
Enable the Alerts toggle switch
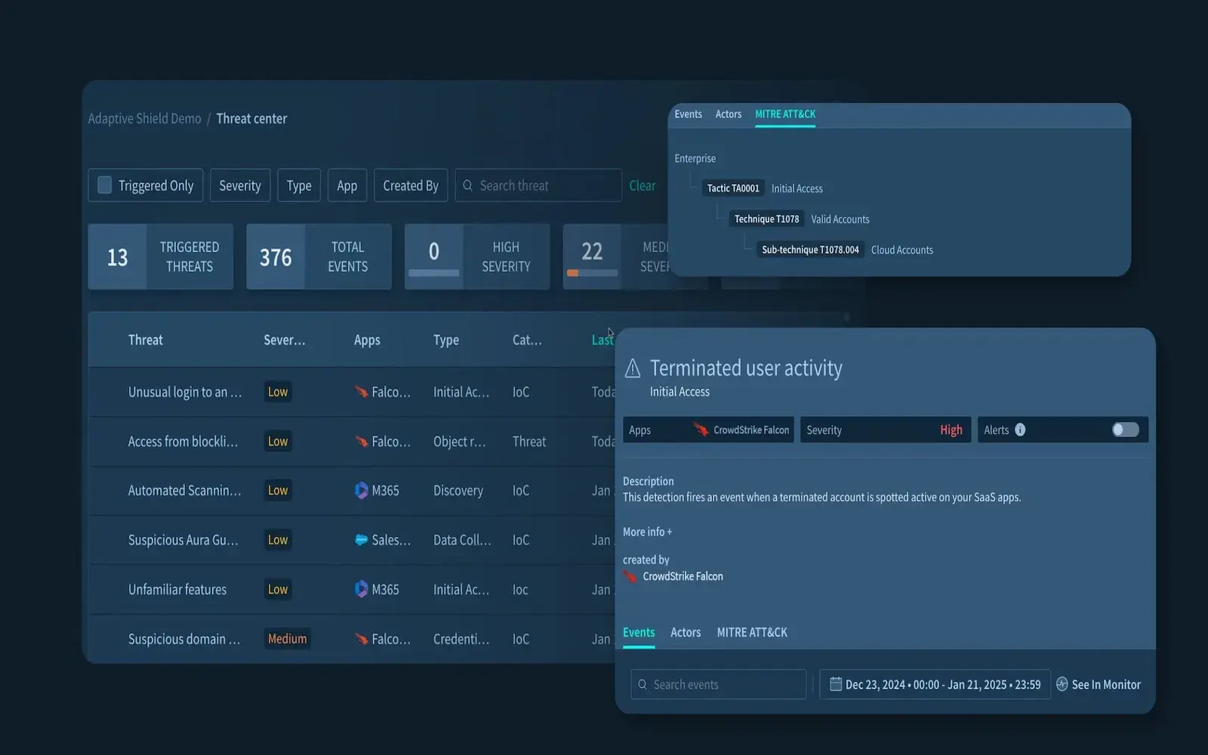coord(1125,430)
